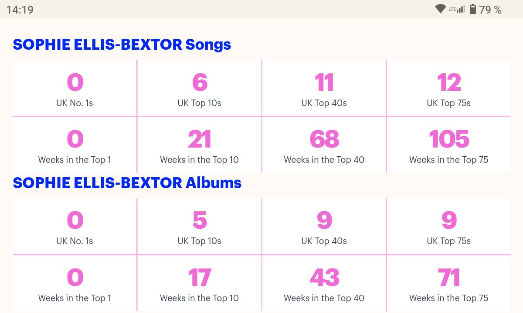The width and height of the screenshot is (523, 313).
Task: Tap the battery percentage 79 % text
Action: pos(490,10)
